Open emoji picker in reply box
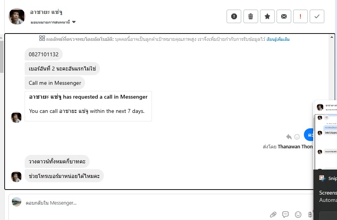Screen dimensions: 337x220 298,215
